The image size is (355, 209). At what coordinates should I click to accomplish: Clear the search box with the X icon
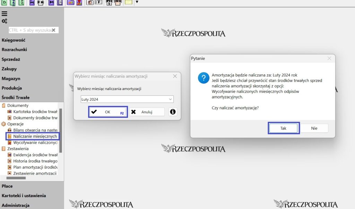click(x=54, y=30)
